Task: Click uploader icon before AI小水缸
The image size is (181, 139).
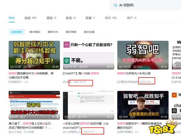Action: click(x=10, y=132)
